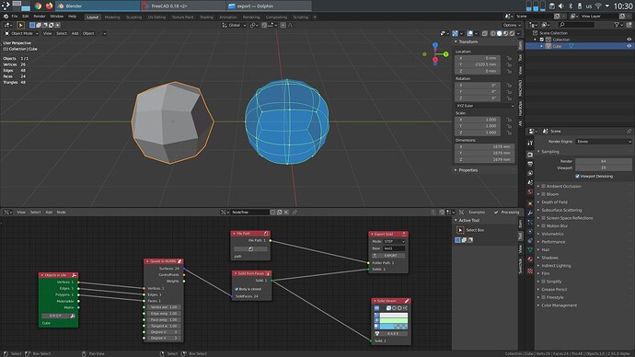Image resolution: width=635 pixels, height=357 pixels.
Task: Open the Render menu
Action: pyautogui.click(x=40, y=17)
